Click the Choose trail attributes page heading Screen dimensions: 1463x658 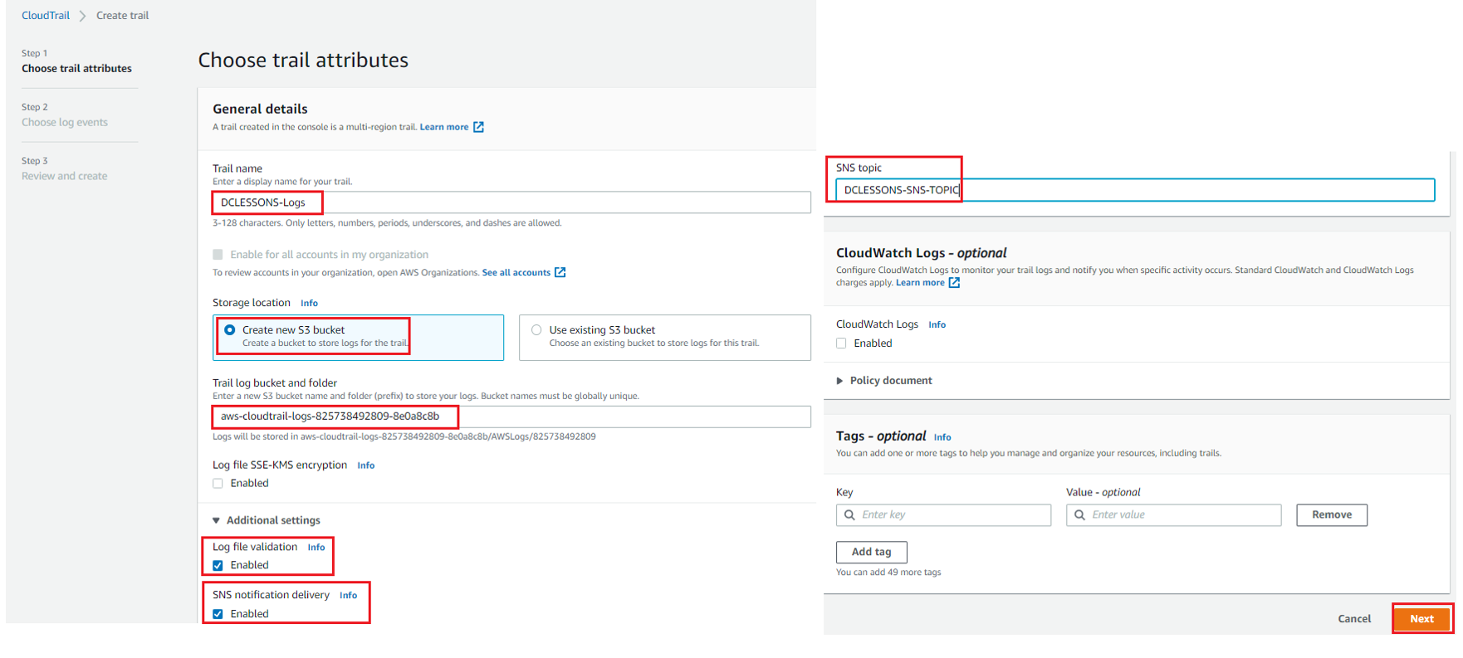click(x=303, y=61)
